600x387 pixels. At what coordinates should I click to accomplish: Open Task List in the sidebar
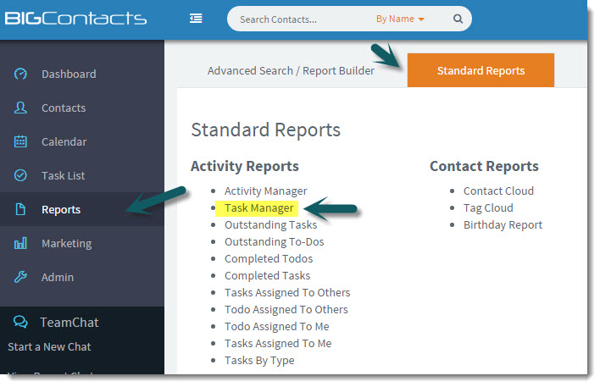[64, 175]
